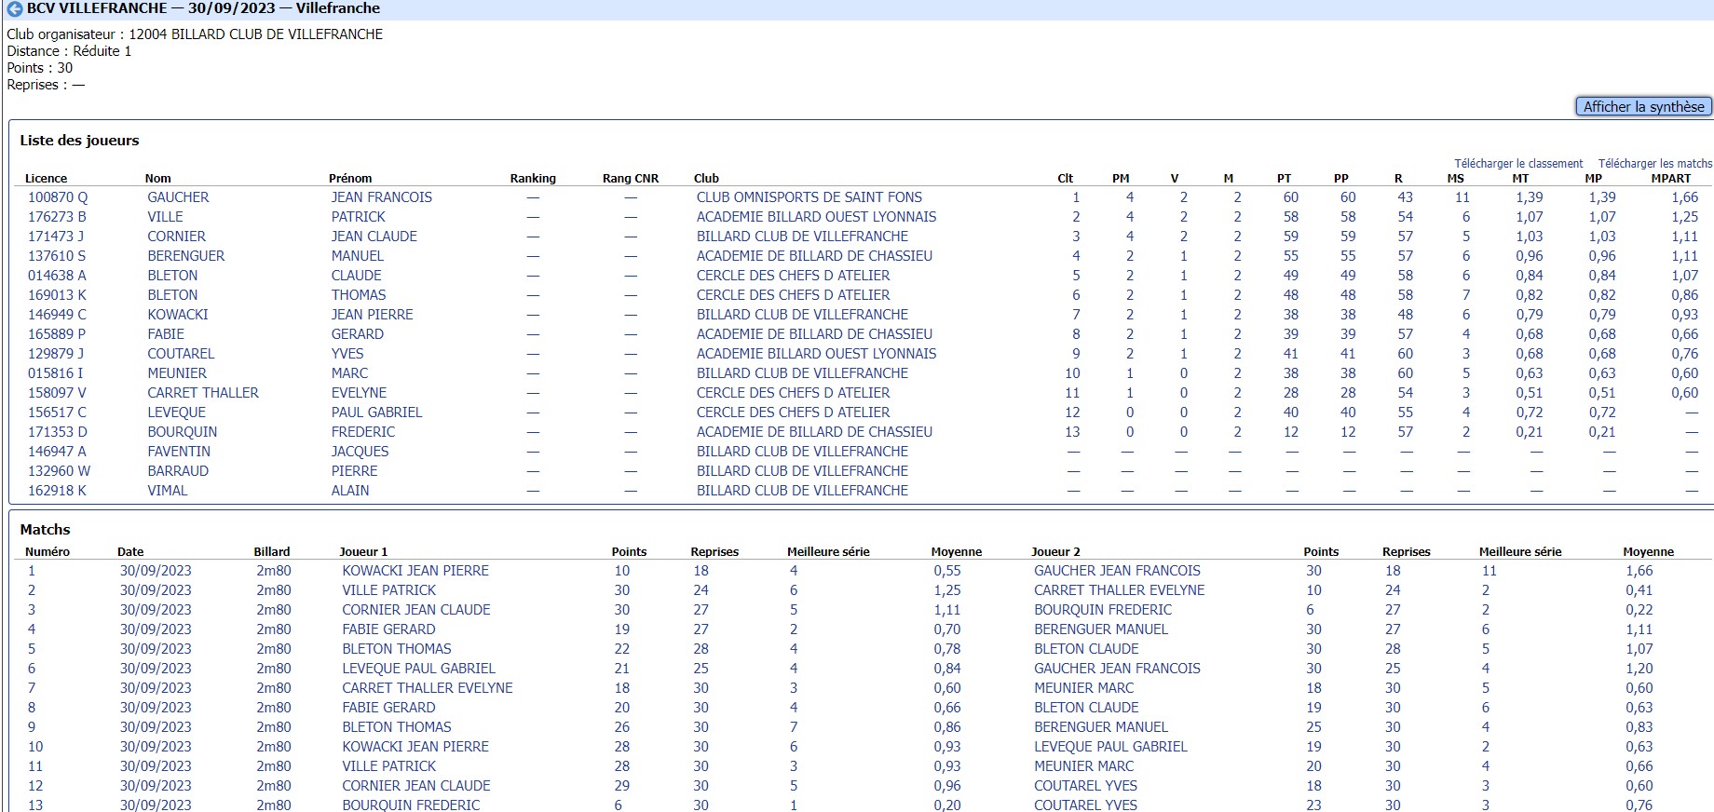Screen dimensions: 1714x812
Task: Click LEVEQUE PAUL GABRIEL in match 10
Action: [x=1110, y=747]
